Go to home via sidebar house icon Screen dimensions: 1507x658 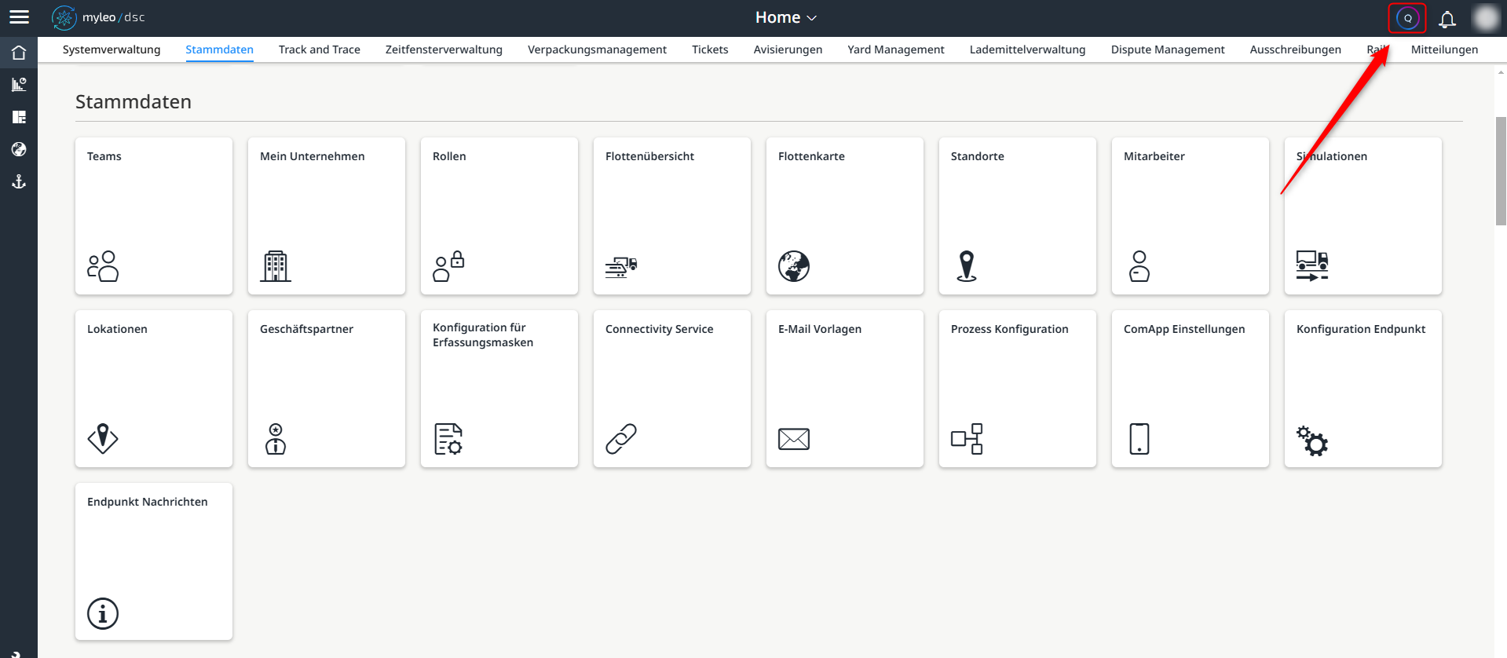coord(19,53)
